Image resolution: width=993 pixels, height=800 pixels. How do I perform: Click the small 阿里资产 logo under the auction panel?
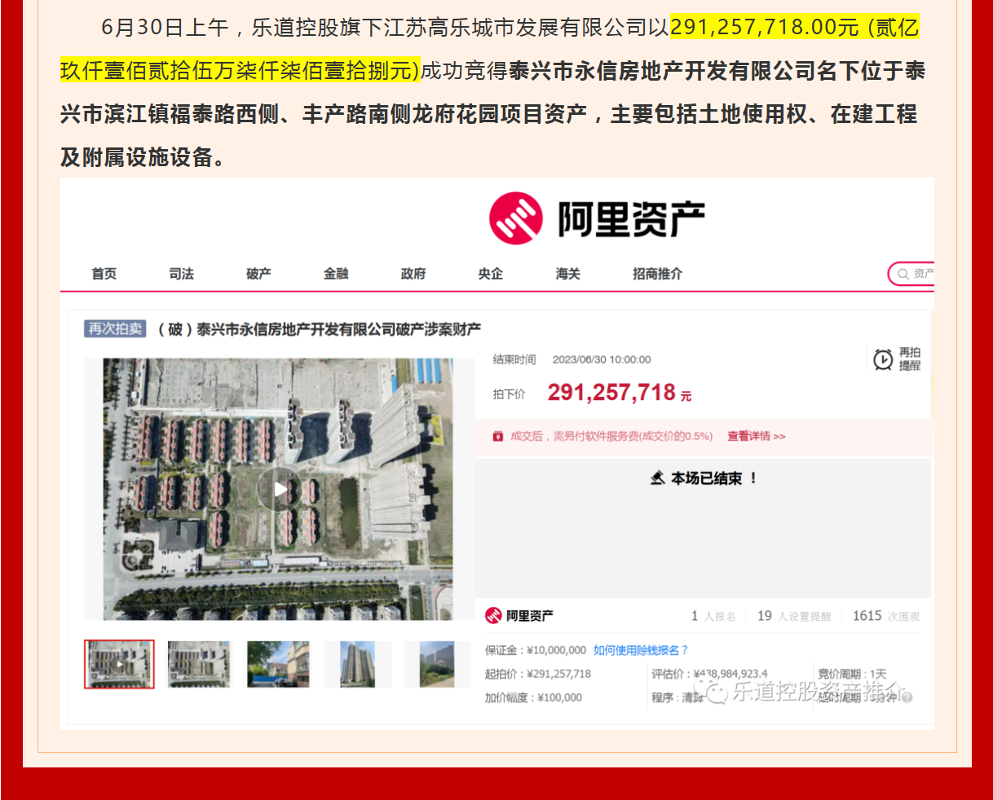(x=519, y=616)
